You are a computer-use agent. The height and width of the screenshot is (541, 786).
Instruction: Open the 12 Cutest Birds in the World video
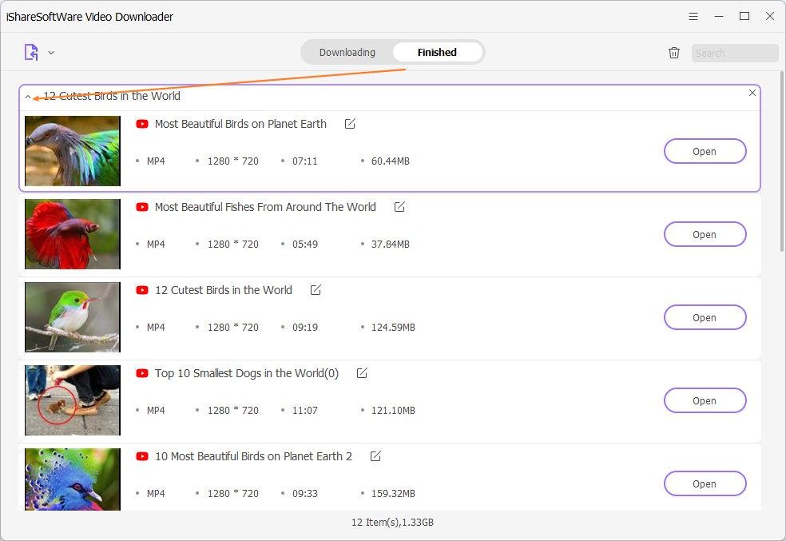tap(705, 318)
